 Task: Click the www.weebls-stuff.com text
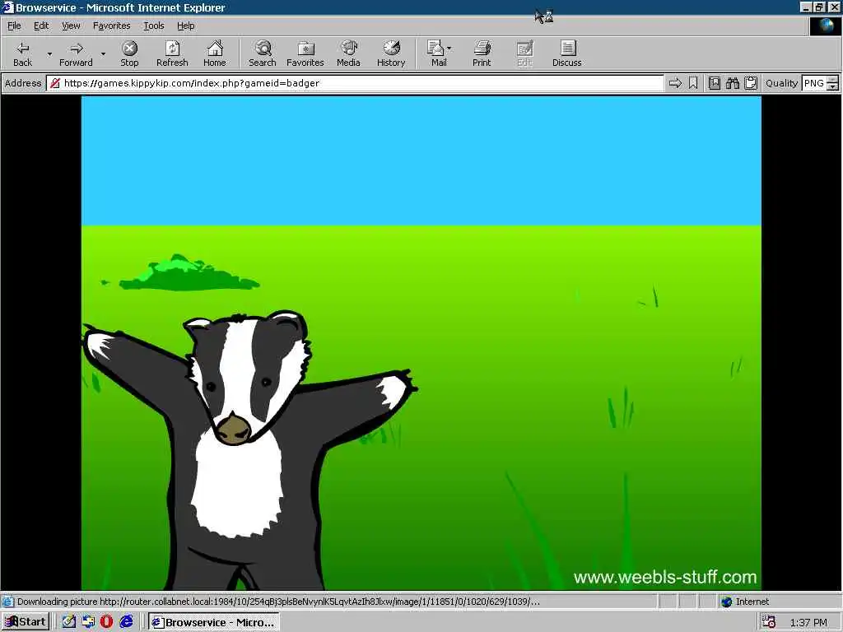(x=665, y=577)
